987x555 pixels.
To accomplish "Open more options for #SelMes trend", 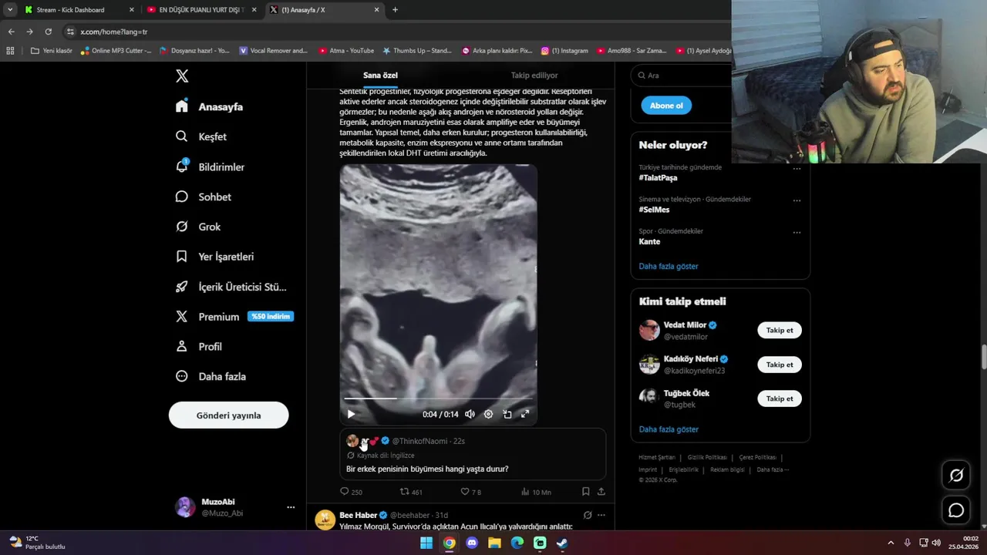I will click(x=797, y=200).
